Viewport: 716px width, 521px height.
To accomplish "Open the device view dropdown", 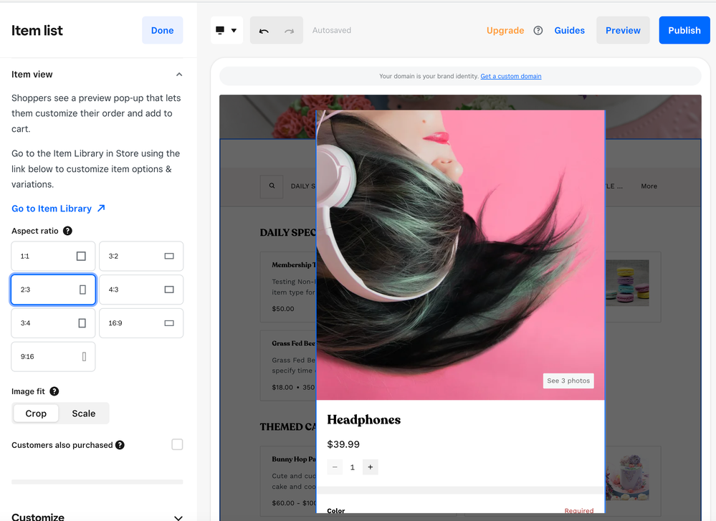I will point(226,31).
